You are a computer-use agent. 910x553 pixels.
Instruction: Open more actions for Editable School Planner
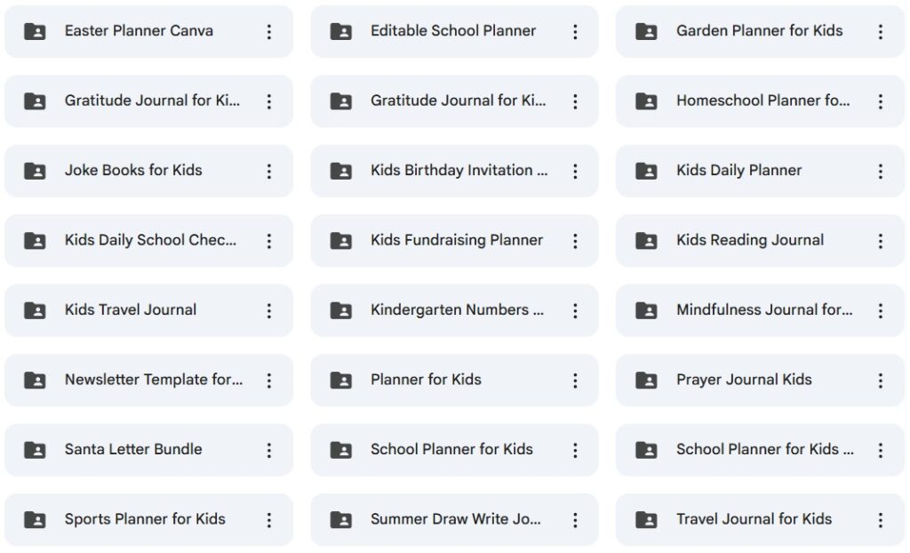pyautogui.click(x=575, y=32)
